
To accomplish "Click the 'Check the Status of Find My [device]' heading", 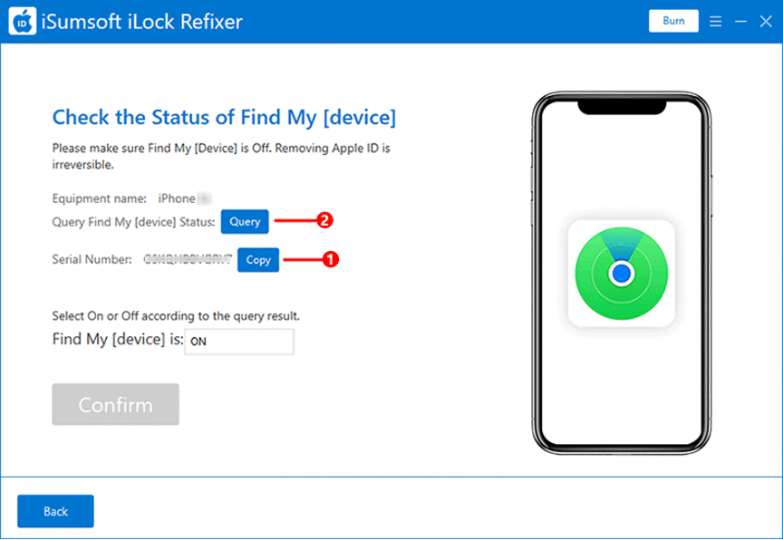I will coord(224,117).
